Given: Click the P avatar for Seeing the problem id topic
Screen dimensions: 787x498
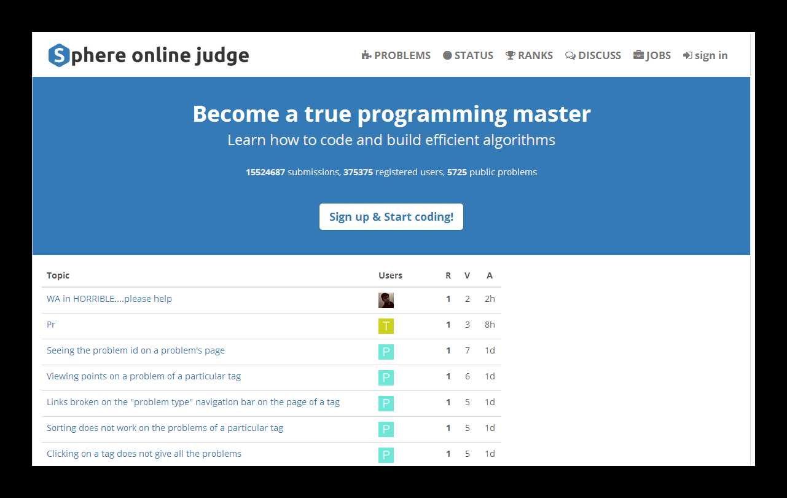Looking at the screenshot, I should [x=386, y=352].
